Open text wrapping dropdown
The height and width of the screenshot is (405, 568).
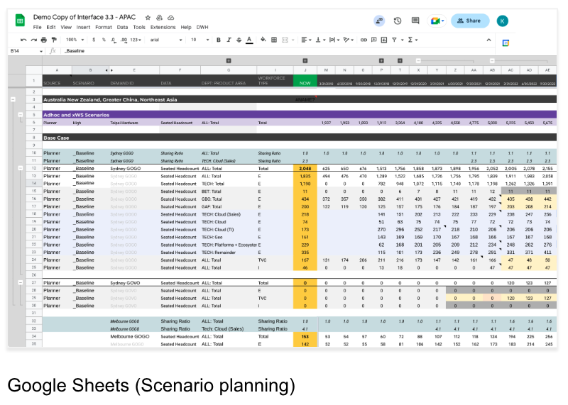tap(334, 40)
